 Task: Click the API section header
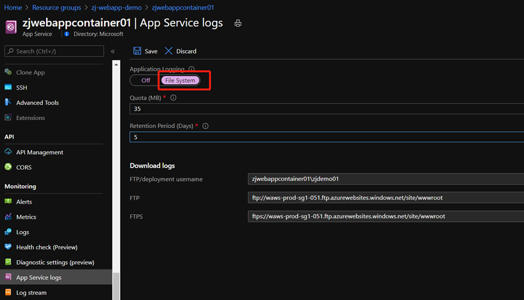tap(9, 137)
